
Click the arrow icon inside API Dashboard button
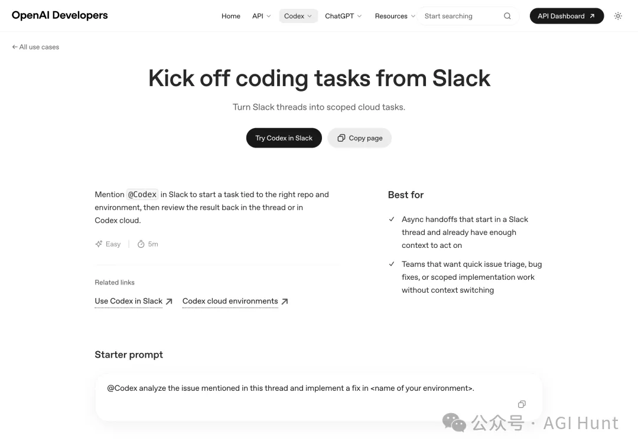click(592, 16)
